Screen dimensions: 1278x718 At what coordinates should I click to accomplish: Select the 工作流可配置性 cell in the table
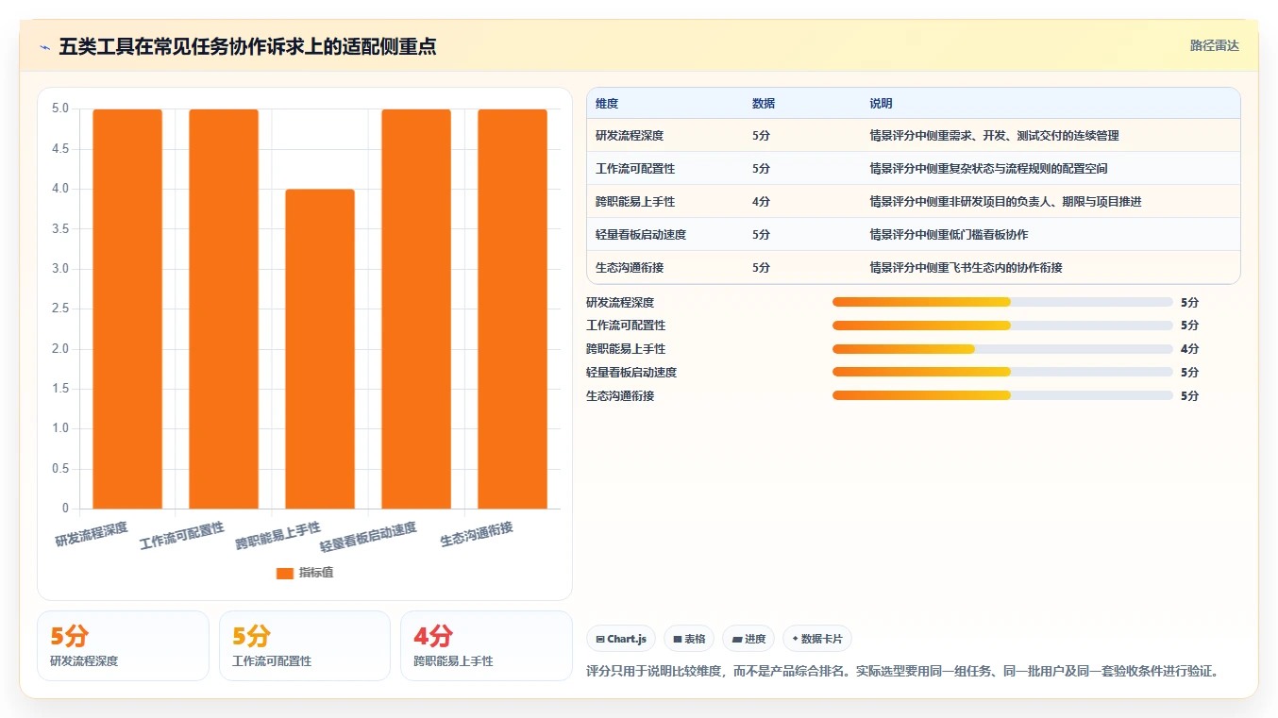(635, 169)
